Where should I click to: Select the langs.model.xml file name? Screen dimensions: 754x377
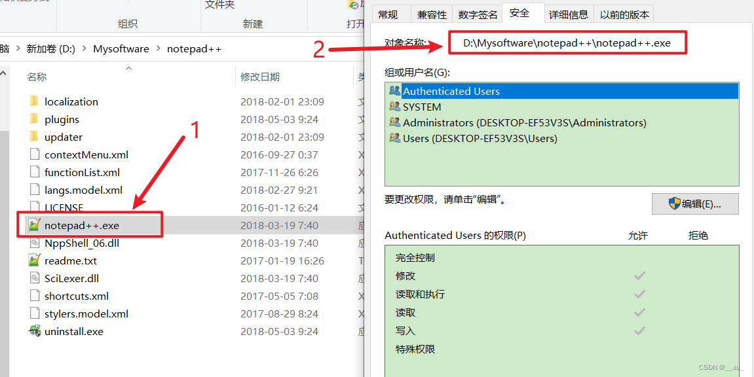[x=83, y=190]
